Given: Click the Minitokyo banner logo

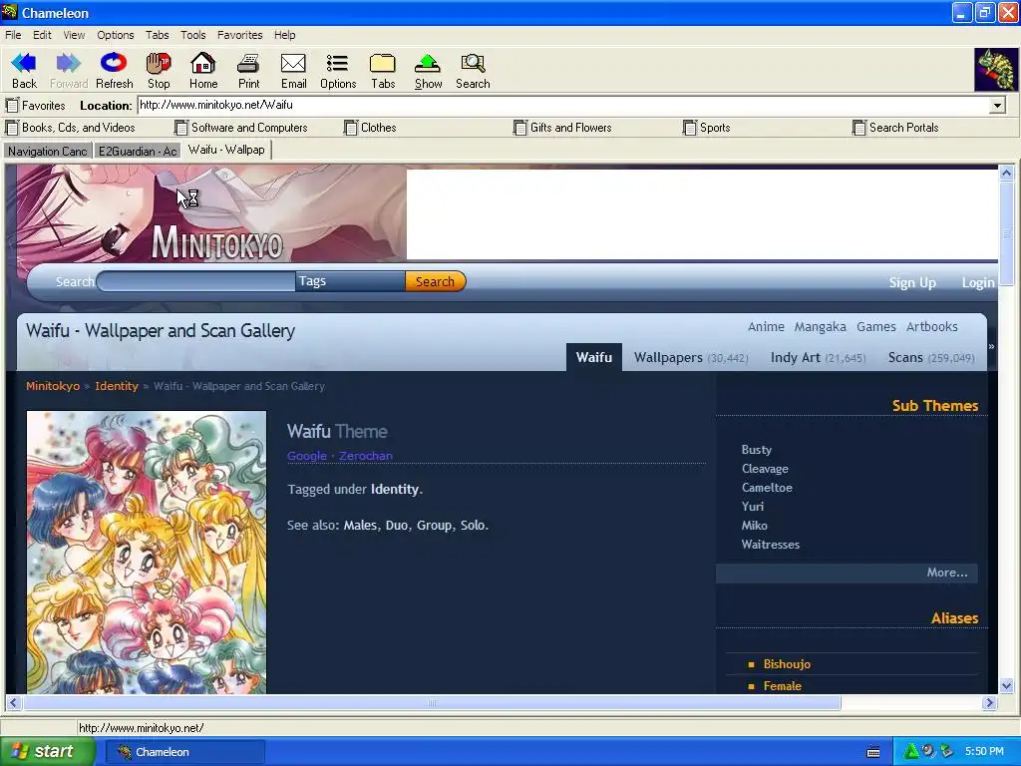Looking at the screenshot, I should (x=216, y=243).
